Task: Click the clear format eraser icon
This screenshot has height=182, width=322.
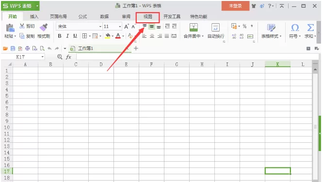Action: coord(130,36)
